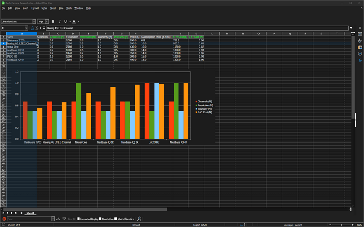This screenshot has height=227, width=364.
Task: Toggle Underline formatting
Action: pos(66,21)
